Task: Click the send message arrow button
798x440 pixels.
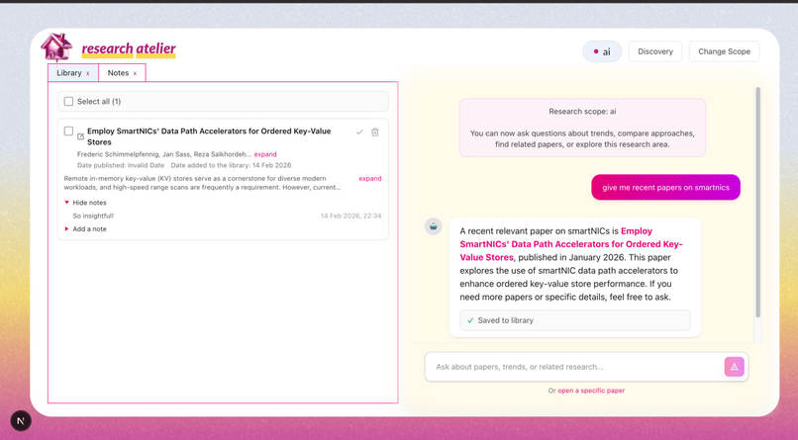Action: [734, 367]
